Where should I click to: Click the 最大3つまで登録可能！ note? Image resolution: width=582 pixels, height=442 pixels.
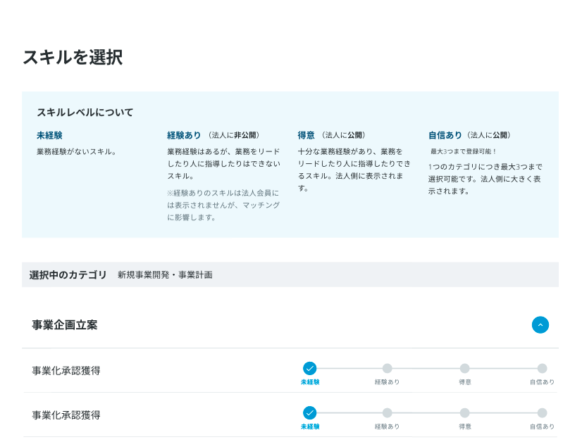tap(463, 151)
